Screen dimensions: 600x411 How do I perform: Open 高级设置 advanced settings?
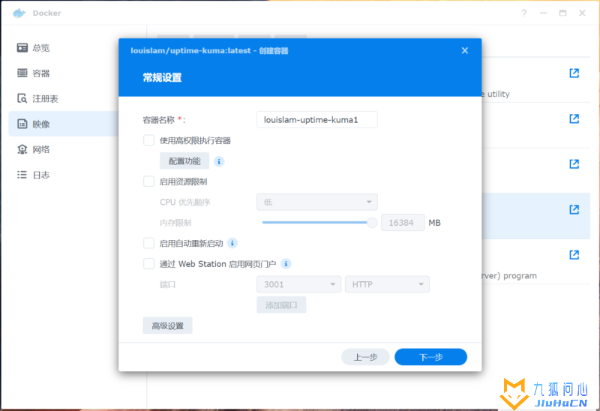pyautogui.click(x=167, y=325)
